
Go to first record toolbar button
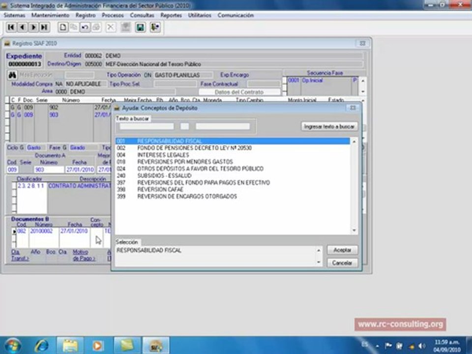11,28
